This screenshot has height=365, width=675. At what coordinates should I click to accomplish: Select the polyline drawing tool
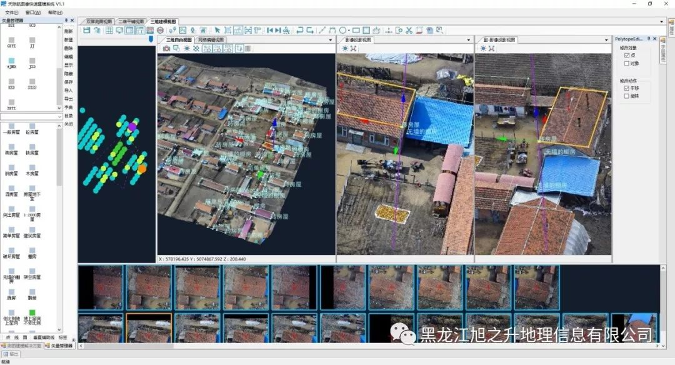point(331,29)
